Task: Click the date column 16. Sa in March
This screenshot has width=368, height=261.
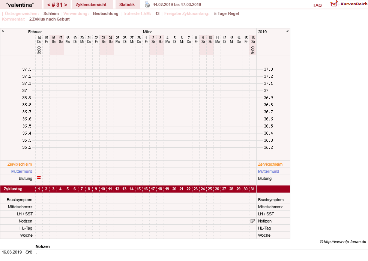Action: click(253, 40)
